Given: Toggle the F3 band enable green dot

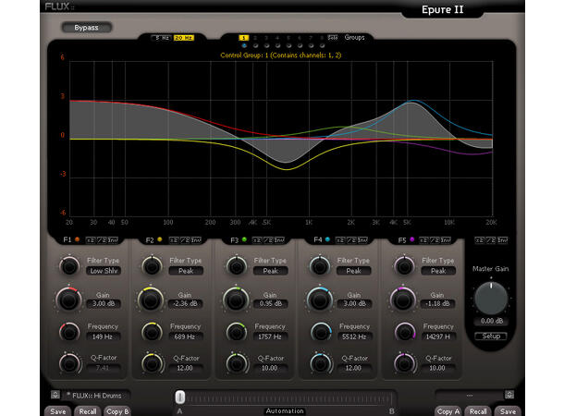Looking at the screenshot, I should point(244,239).
